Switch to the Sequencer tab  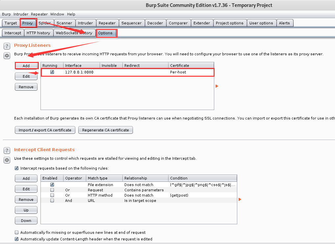[x=131, y=23]
